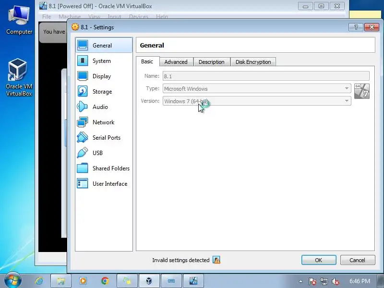Open Windows Media Player taskbar icon
This screenshot has width=384, height=288.
click(x=83, y=281)
